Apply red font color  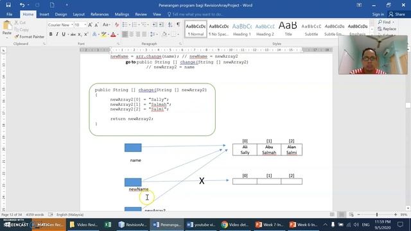pos(113,34)
